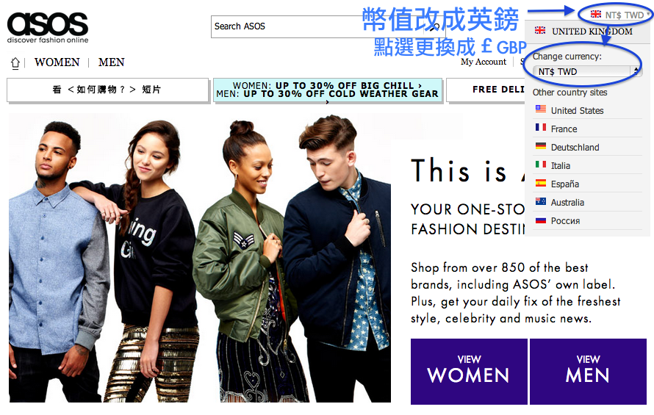Viewport: 654px width, 415px height.
Task: Click the VIEW WOMEN button
Action: tap(469, 371)
